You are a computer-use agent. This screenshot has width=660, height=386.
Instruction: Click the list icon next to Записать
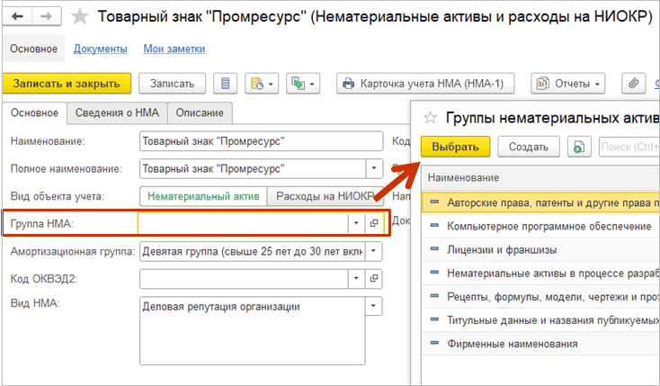pyautogui.click(x=225, y=84)
